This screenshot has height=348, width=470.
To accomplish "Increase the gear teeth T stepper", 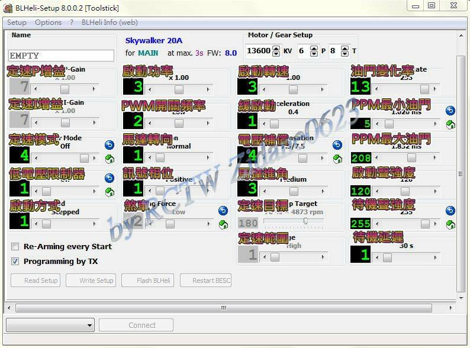I will 345,48.
